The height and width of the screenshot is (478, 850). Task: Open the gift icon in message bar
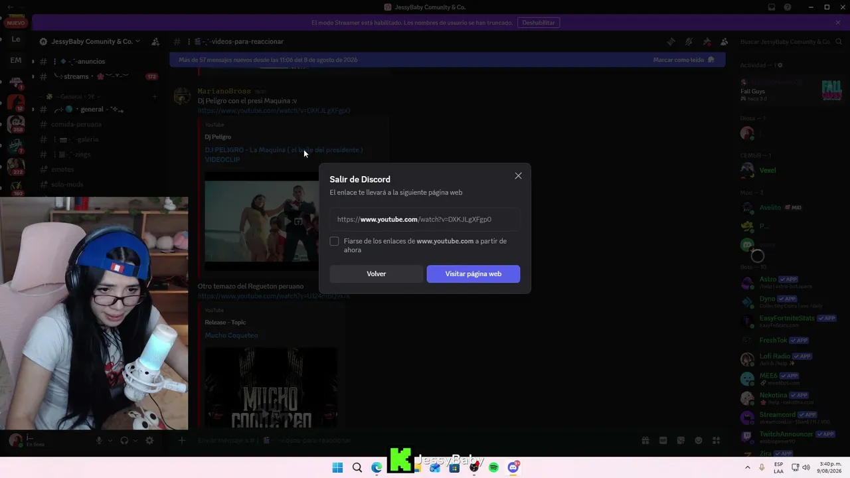pos(645,440)
